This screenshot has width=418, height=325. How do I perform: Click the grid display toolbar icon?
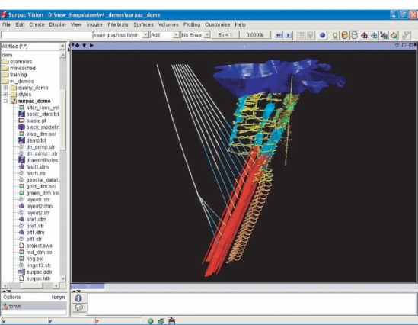tap(300, 35)
